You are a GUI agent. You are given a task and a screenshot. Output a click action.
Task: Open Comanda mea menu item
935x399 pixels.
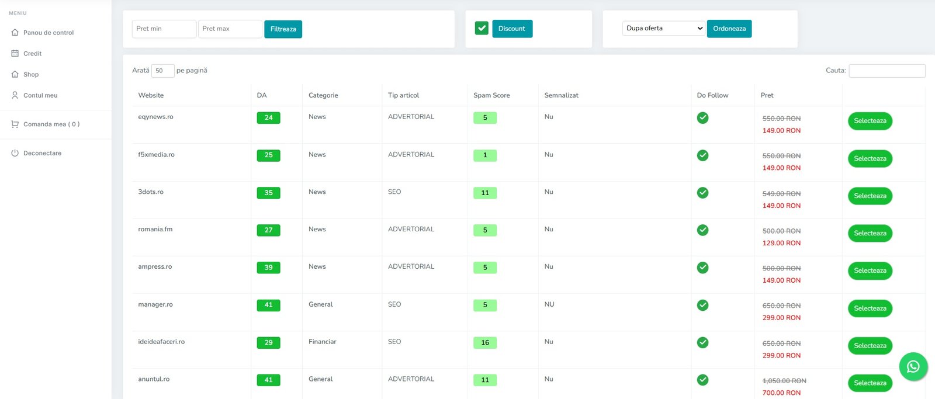click(x=51, y=124)
